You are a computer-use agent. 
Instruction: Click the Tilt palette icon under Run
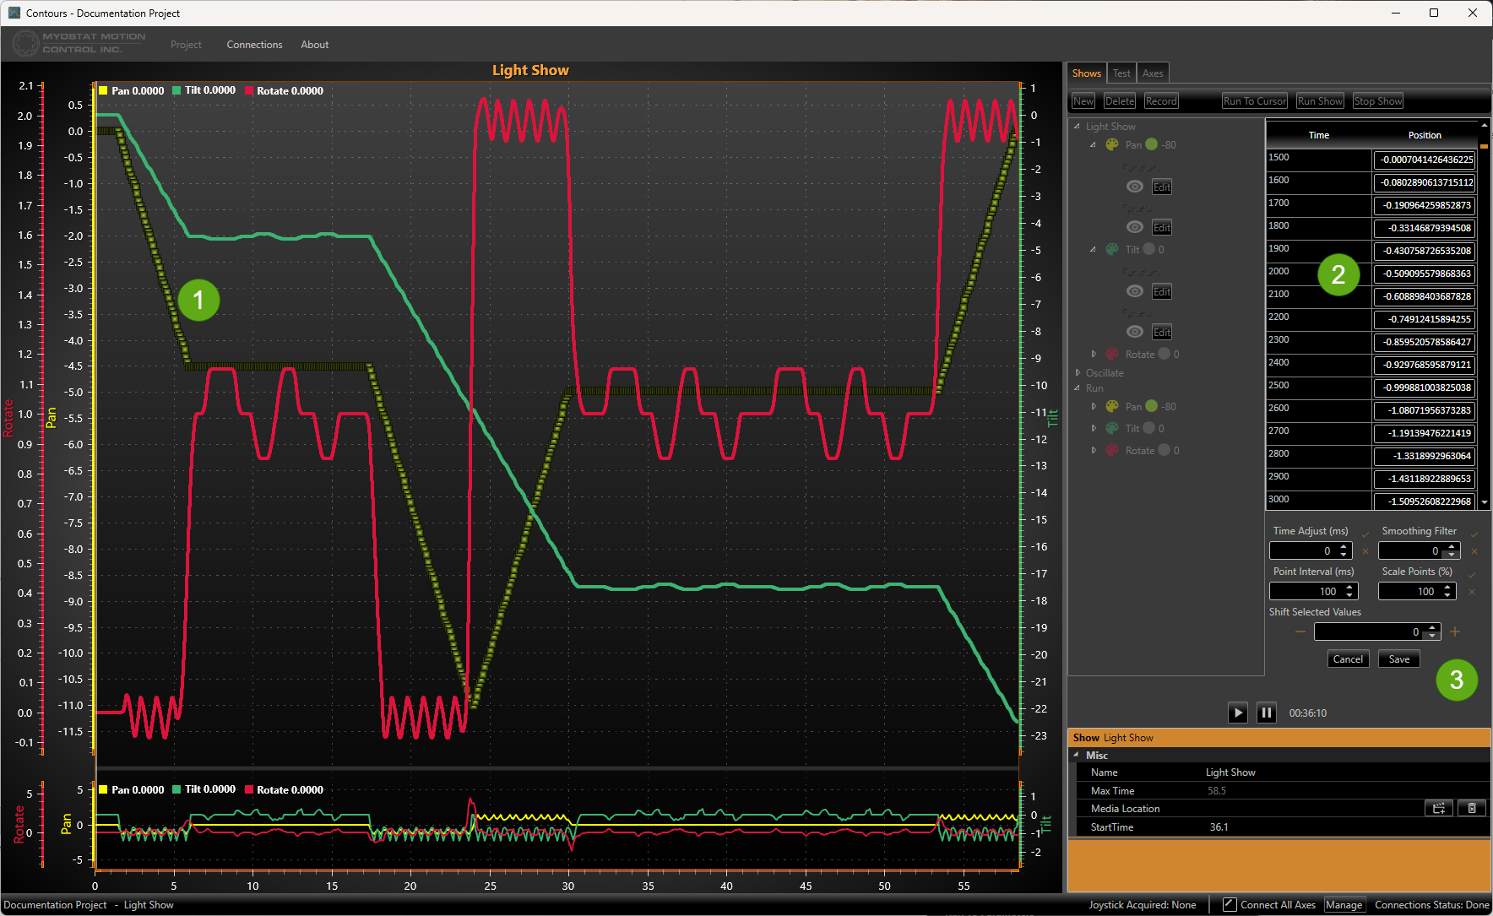pos(1112,428)
